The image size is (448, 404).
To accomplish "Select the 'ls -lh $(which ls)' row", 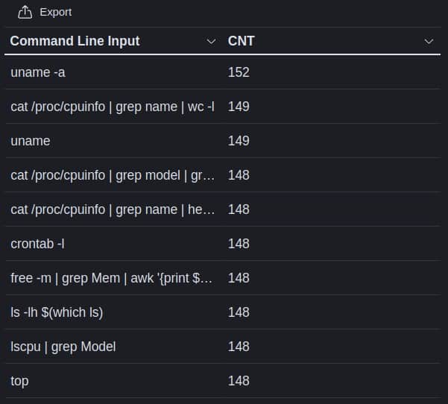I will pyautogui.click(x=223, y=312).
